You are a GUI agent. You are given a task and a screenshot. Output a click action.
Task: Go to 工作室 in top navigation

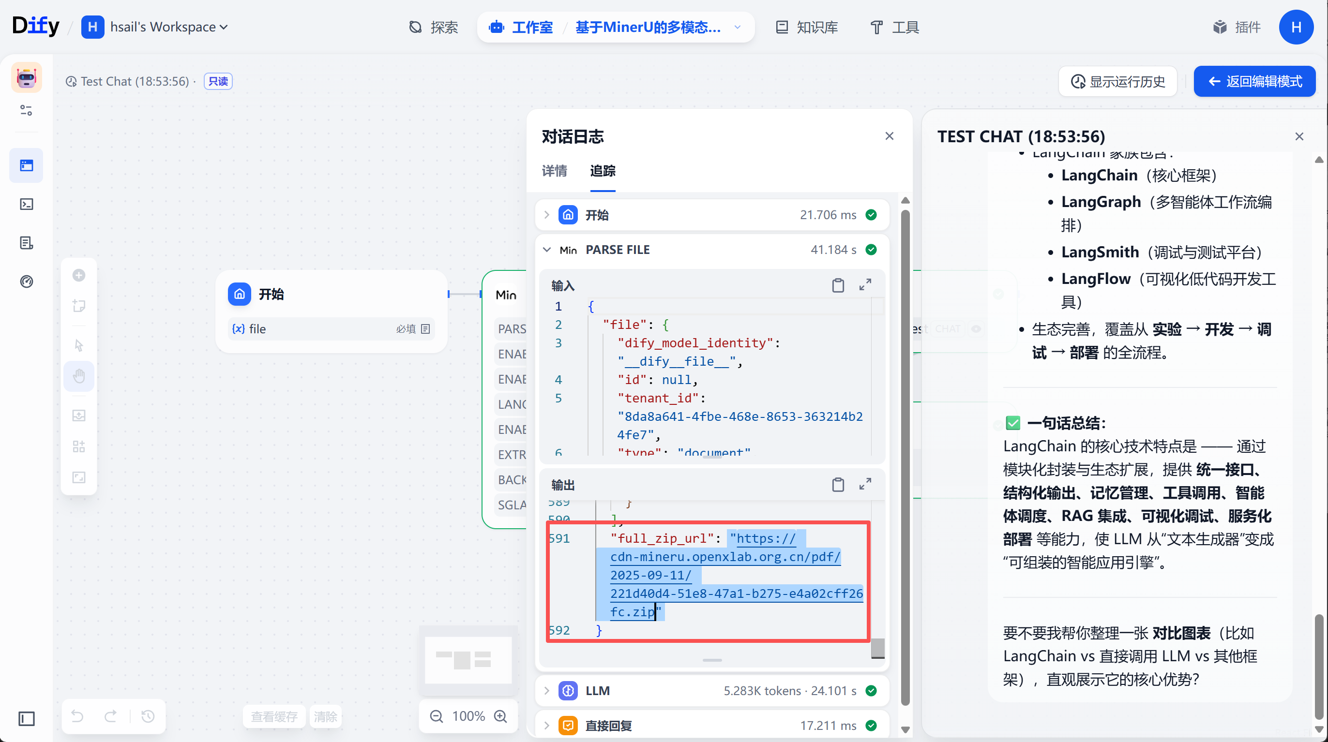(521, 27)
